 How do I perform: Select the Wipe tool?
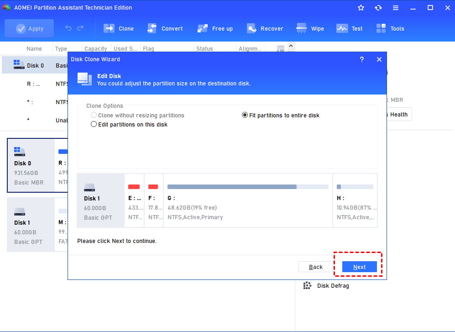[x=310, y=28]
